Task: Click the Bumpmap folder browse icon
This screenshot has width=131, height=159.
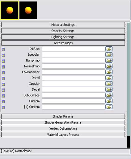Action: (x=109, y=60)
